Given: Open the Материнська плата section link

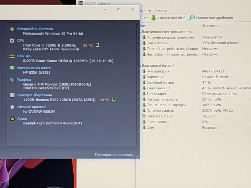Looking at the screenshot, I should point(34,68).
